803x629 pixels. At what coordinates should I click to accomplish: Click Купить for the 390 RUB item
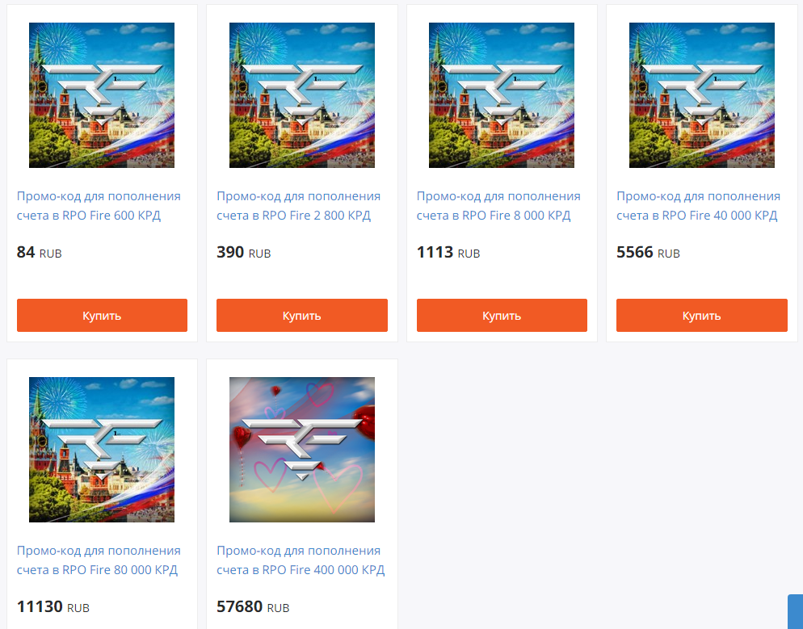(x=301, y=315)
